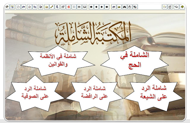The image size is (190, 123).
Task: Jump to first page arrow
Action: tap(91, 7)
